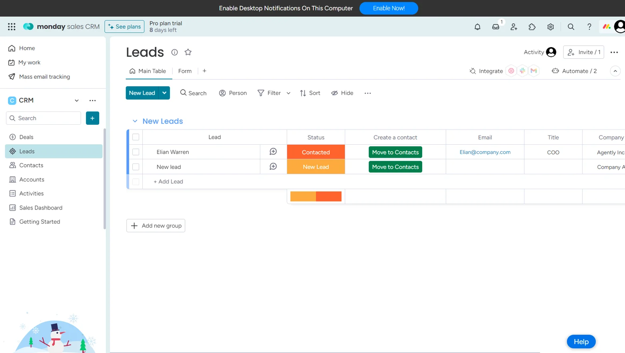Viewport: 625px width, 353px height.
Task: Open global search magnifier icon
Action: 571,26
